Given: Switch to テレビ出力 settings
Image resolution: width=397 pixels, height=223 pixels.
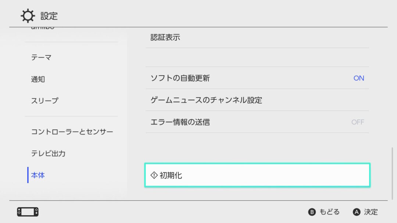Looking at the screenshot, I should tap(48, 153).
